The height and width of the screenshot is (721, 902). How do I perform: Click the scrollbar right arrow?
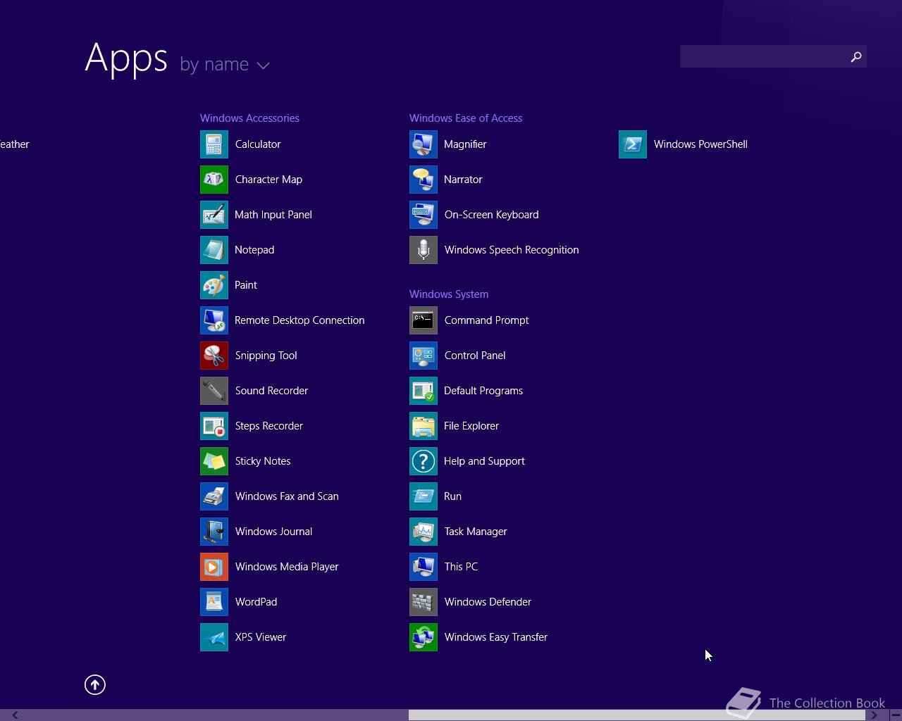click(x=874, y=715)
